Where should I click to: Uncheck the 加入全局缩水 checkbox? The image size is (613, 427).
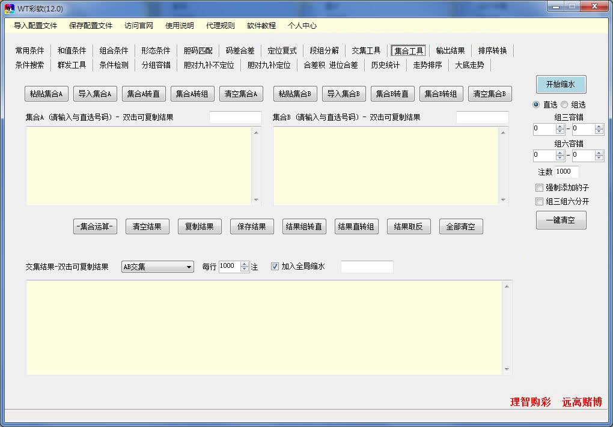pos(274,267)
